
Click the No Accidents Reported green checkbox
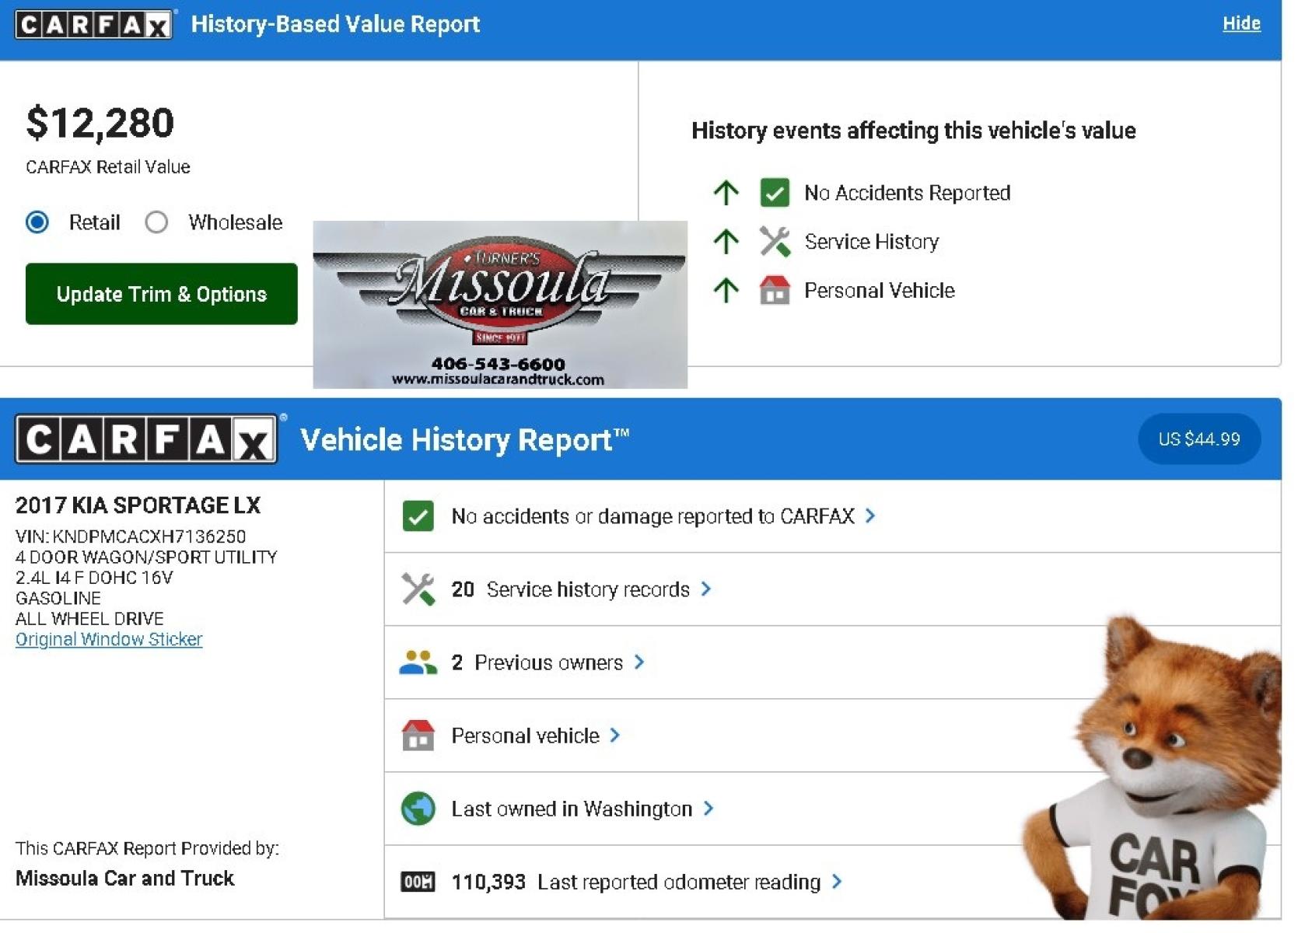click(x=775, y=193)
